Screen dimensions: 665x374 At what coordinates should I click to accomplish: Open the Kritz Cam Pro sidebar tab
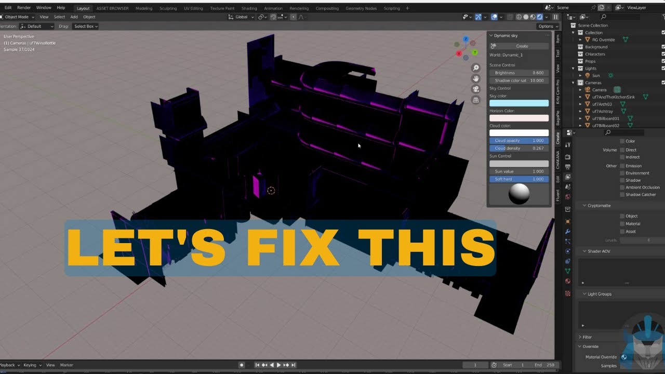click(x=558, y=92)
